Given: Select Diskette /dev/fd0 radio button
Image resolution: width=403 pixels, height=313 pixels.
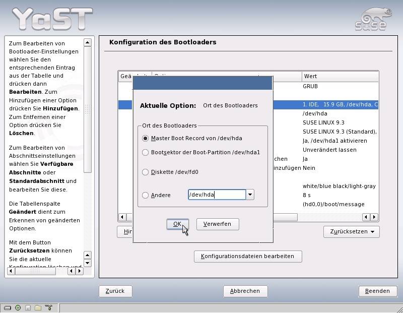Looking at the screenshot, I should pyautogui.click(x=146, y=172).
